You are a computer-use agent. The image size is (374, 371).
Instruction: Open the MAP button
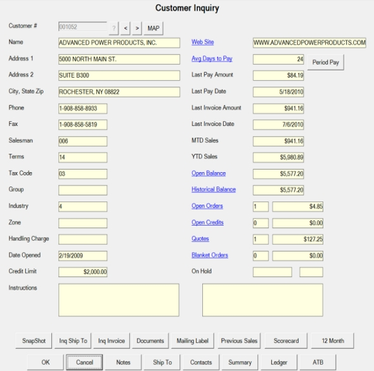[153, 29]
